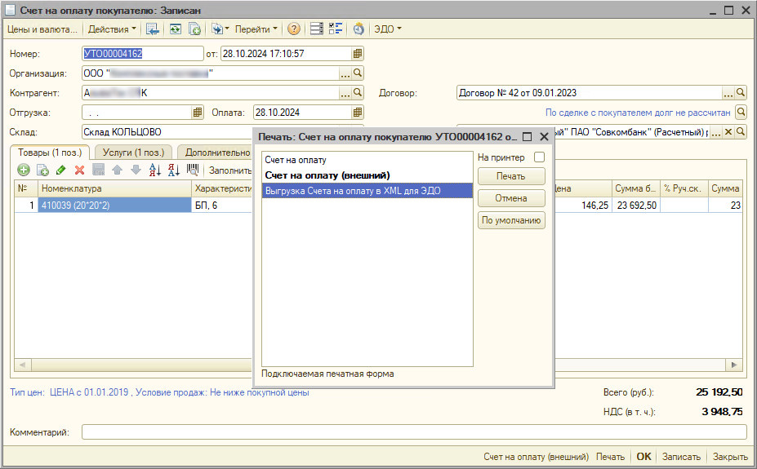Move the row up with the up arrow
The image size is (757, 469).
pyautogui.click(x=118, y=170)
